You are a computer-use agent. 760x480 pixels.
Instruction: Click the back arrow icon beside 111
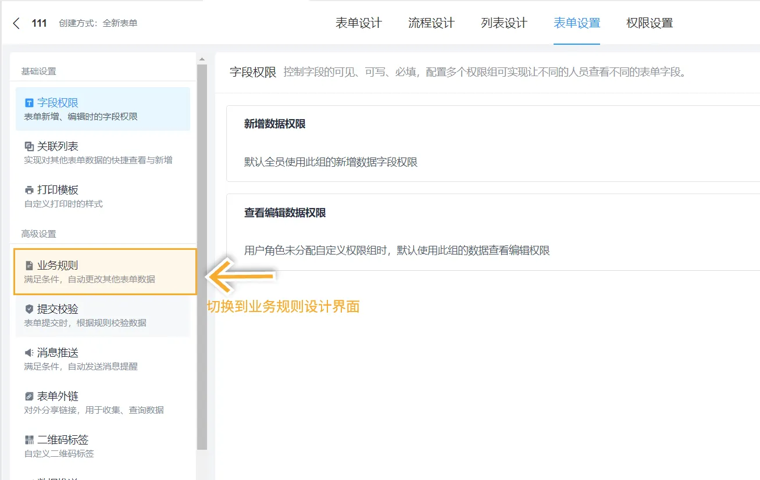pyautogui.click(x=16, y=23)
